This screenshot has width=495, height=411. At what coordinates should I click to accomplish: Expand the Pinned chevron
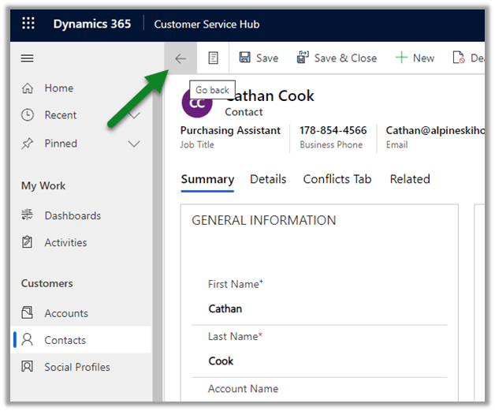pyautogui.click(x=134, y=144)
